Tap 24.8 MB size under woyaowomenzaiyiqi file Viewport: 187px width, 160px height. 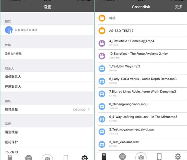[x=114, y=134]
